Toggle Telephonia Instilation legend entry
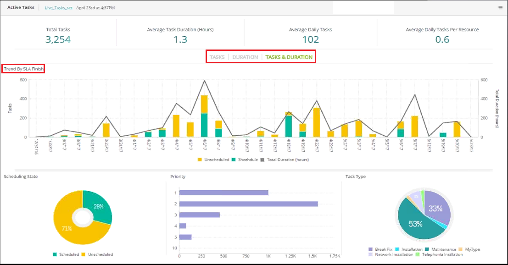 tap(439, 254)
